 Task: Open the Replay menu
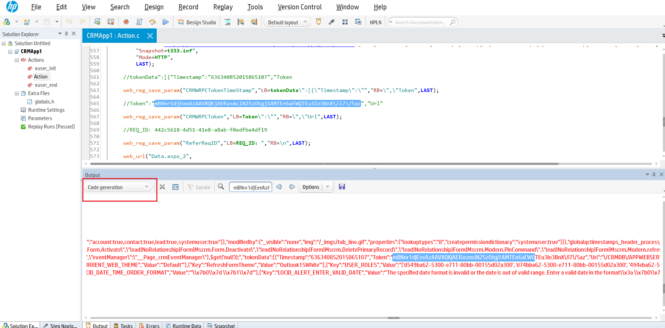(x=223, y=7)
